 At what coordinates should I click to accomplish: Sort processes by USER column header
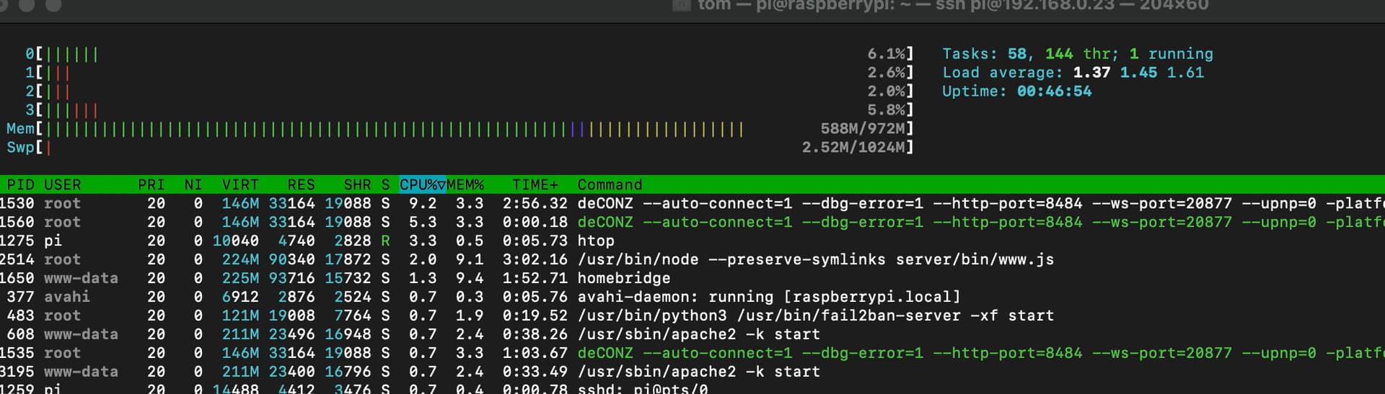(x=62, y=185)
